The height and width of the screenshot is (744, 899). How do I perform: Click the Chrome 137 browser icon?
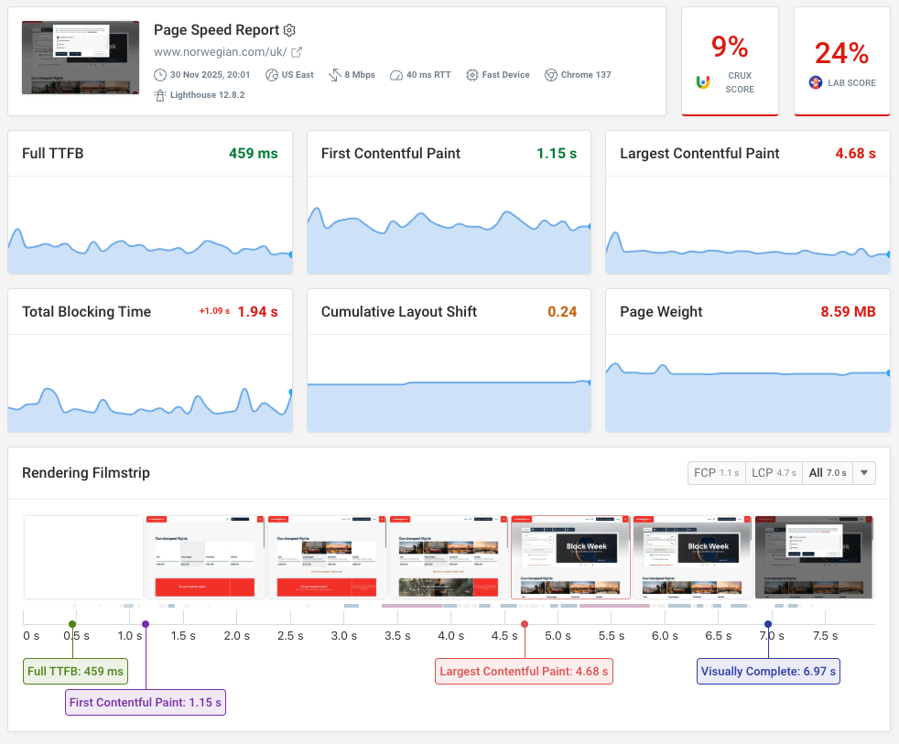551,74
